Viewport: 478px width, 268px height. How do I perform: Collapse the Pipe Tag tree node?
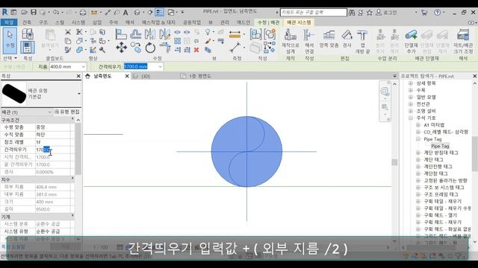(x=418, y=139)
